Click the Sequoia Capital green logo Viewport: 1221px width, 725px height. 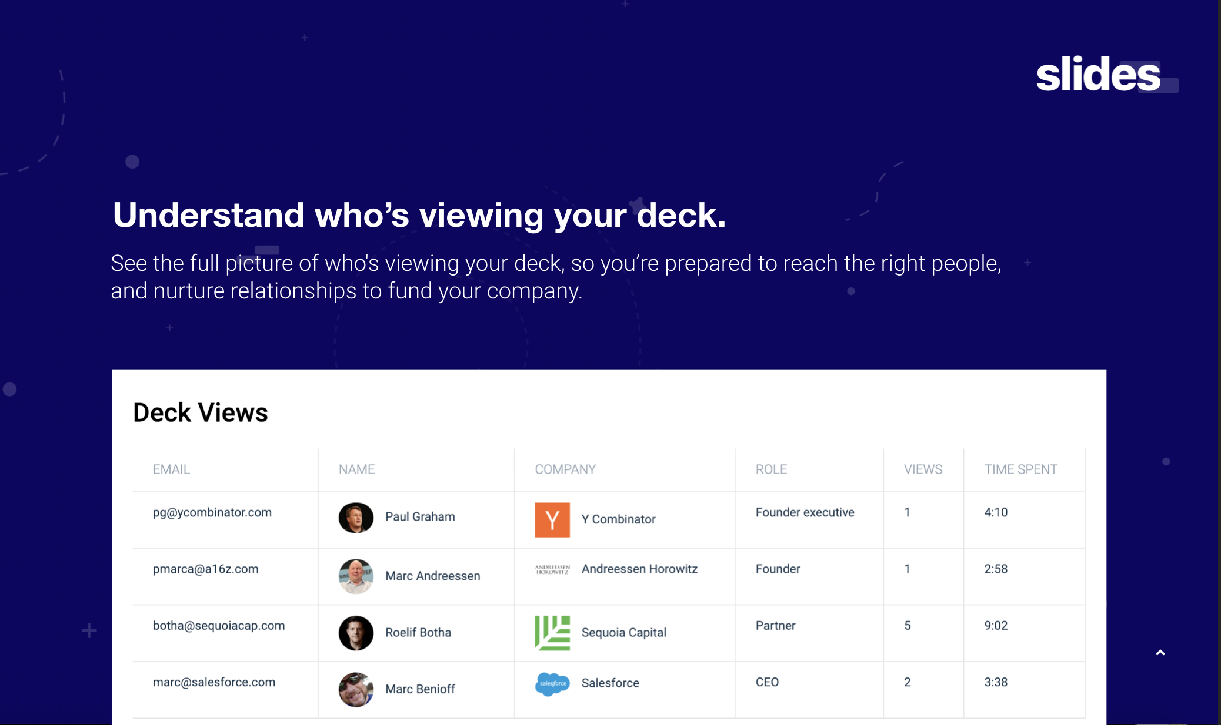552,633
